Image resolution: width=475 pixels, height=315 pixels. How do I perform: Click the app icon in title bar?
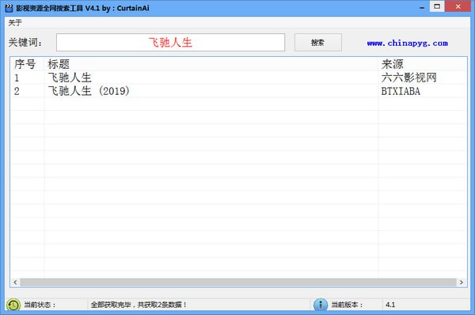click(x=9, y=8)
